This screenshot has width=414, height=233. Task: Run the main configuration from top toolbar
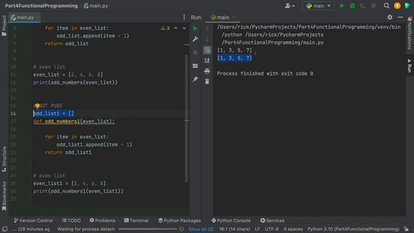(x=342, y=6)
